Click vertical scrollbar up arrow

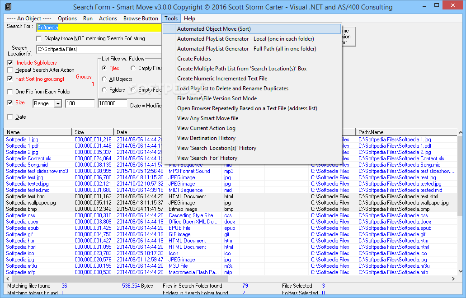(x=461, y=132)
